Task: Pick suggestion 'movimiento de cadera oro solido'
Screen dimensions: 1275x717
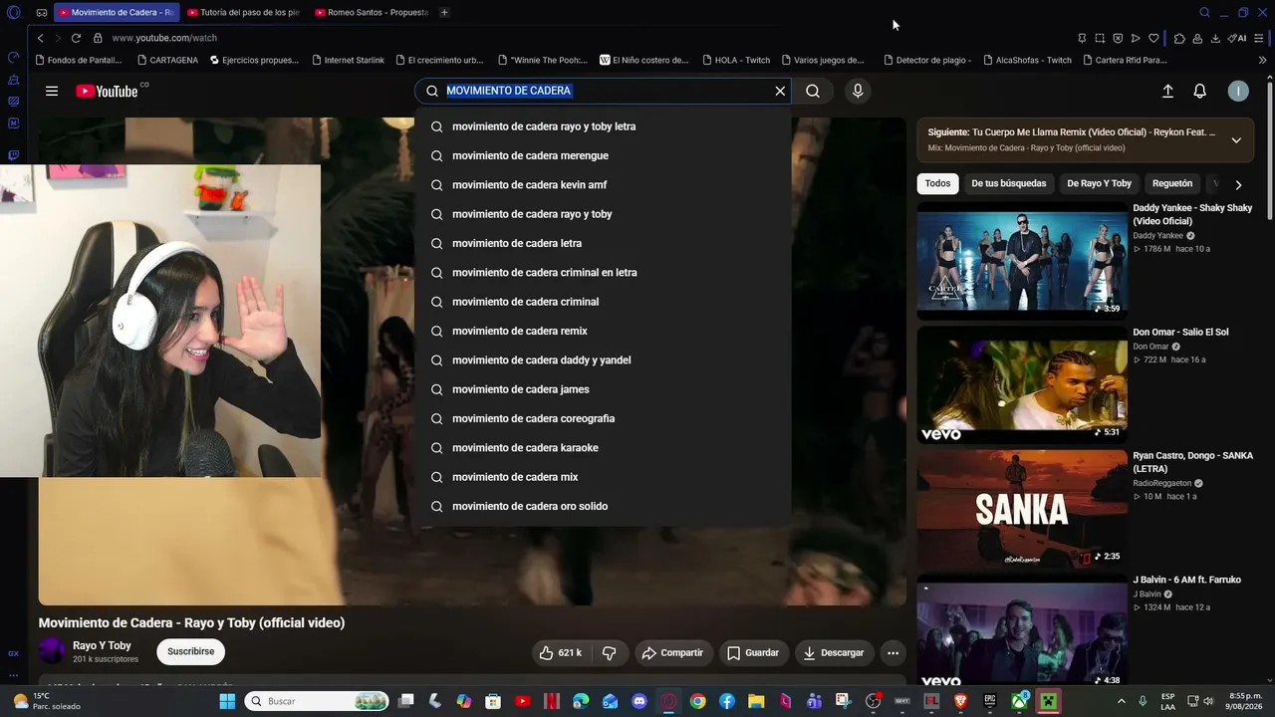Action: tap(604, 506)
